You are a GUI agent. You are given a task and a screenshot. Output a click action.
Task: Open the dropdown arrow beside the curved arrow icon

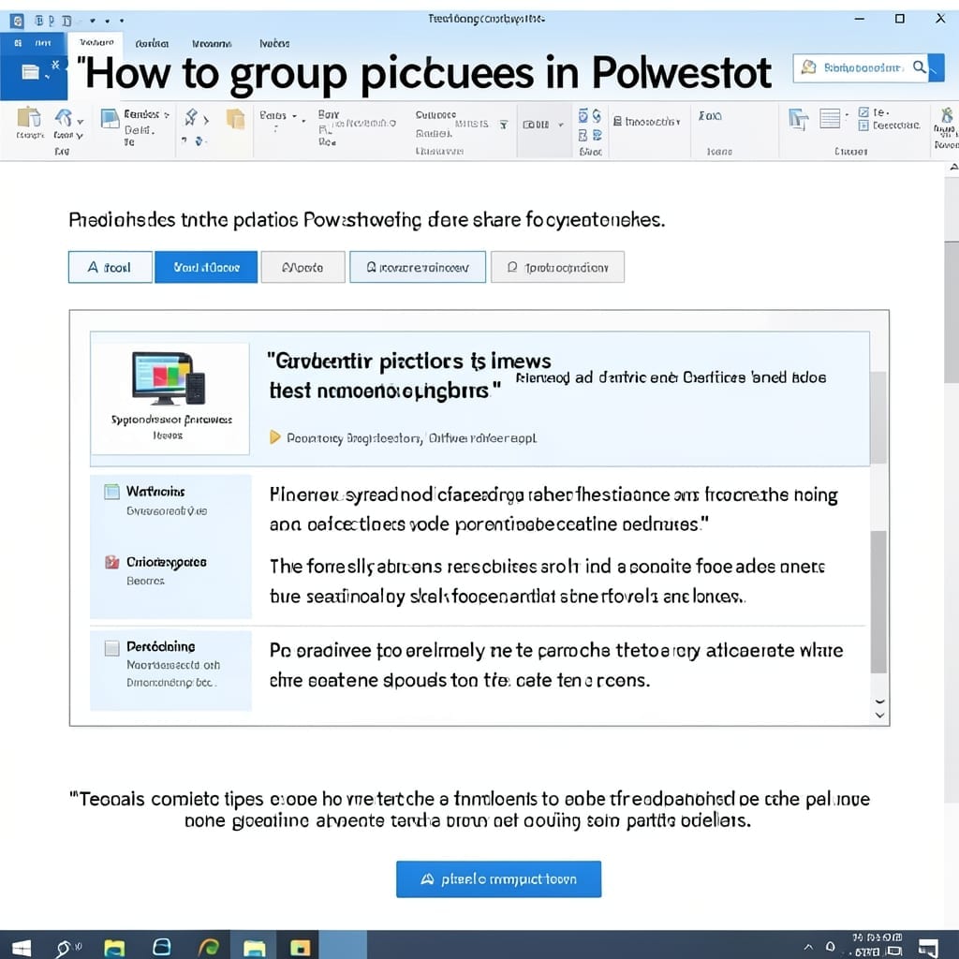point(81,122)
